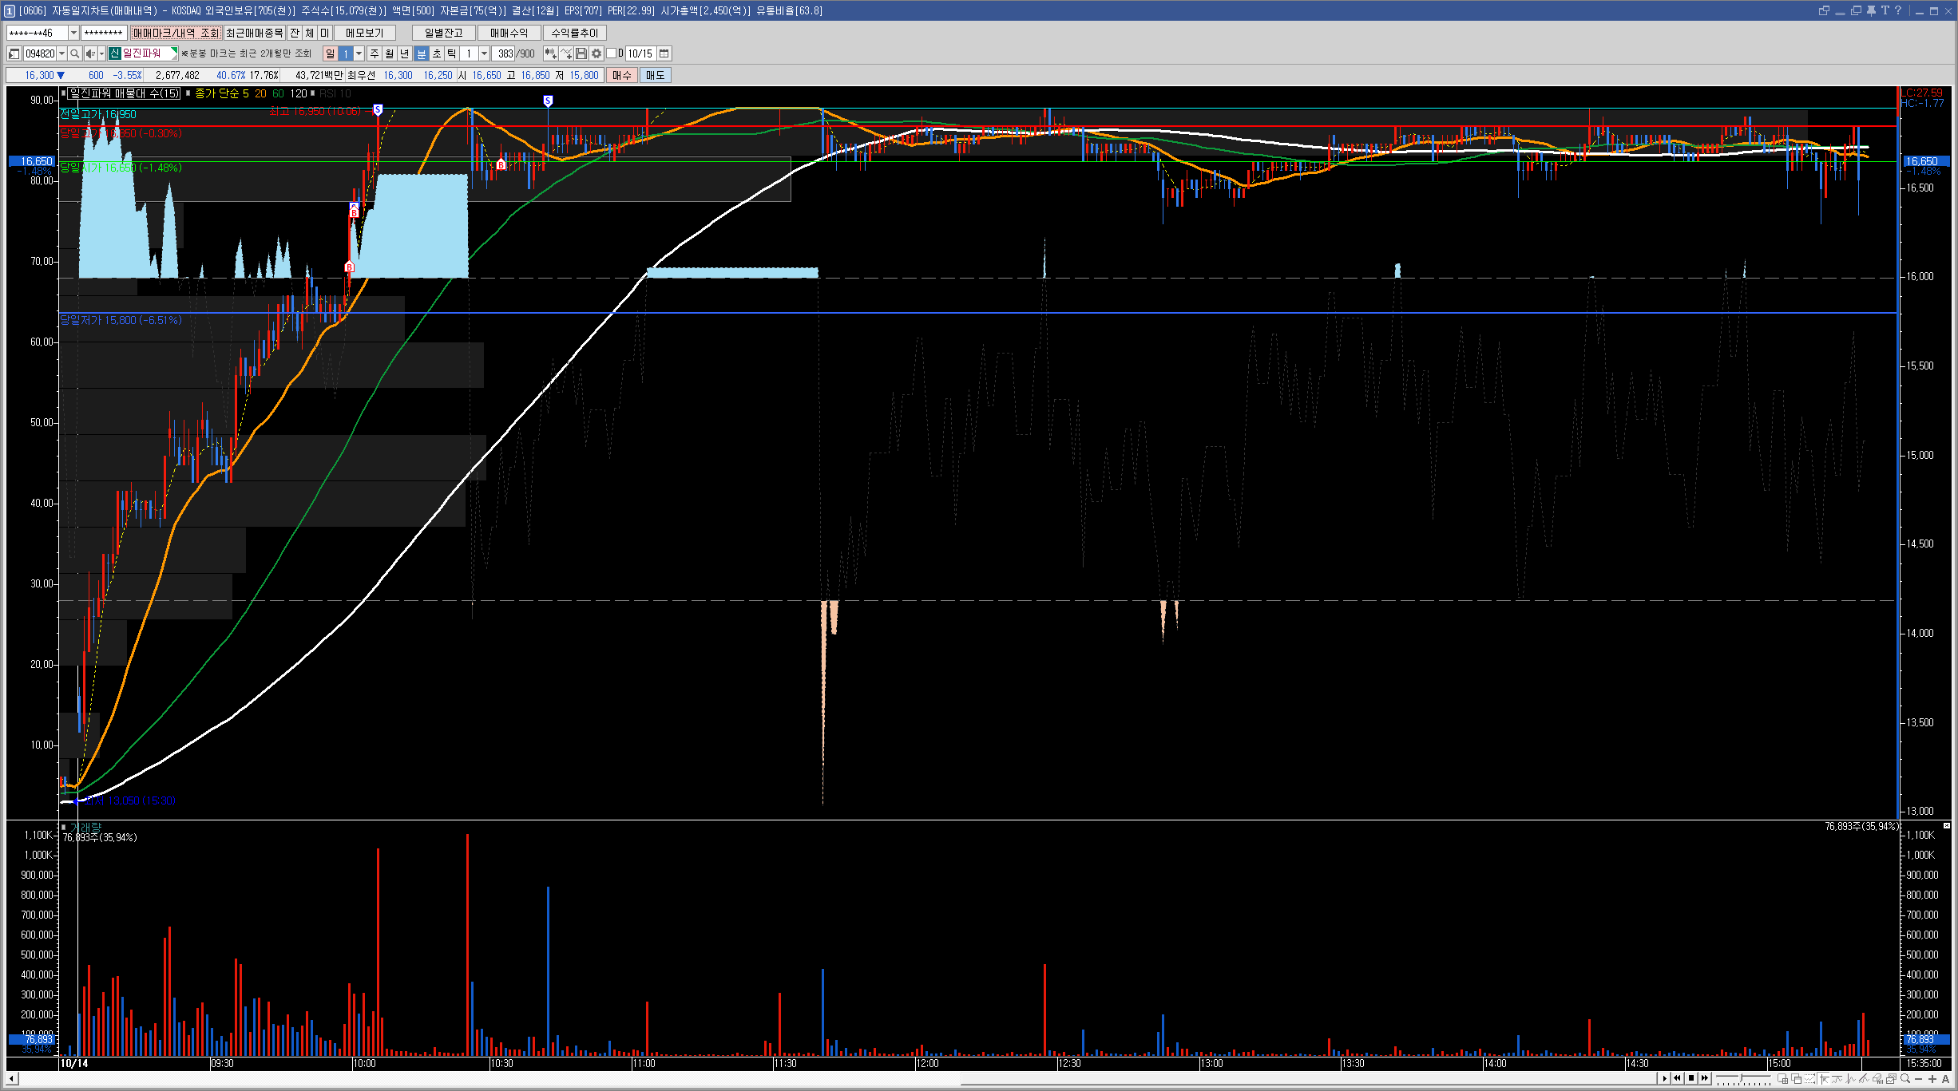Expand the stock code 094820 dropdown
Viewport: 1958px width, 1091px height.
[61, 53]
